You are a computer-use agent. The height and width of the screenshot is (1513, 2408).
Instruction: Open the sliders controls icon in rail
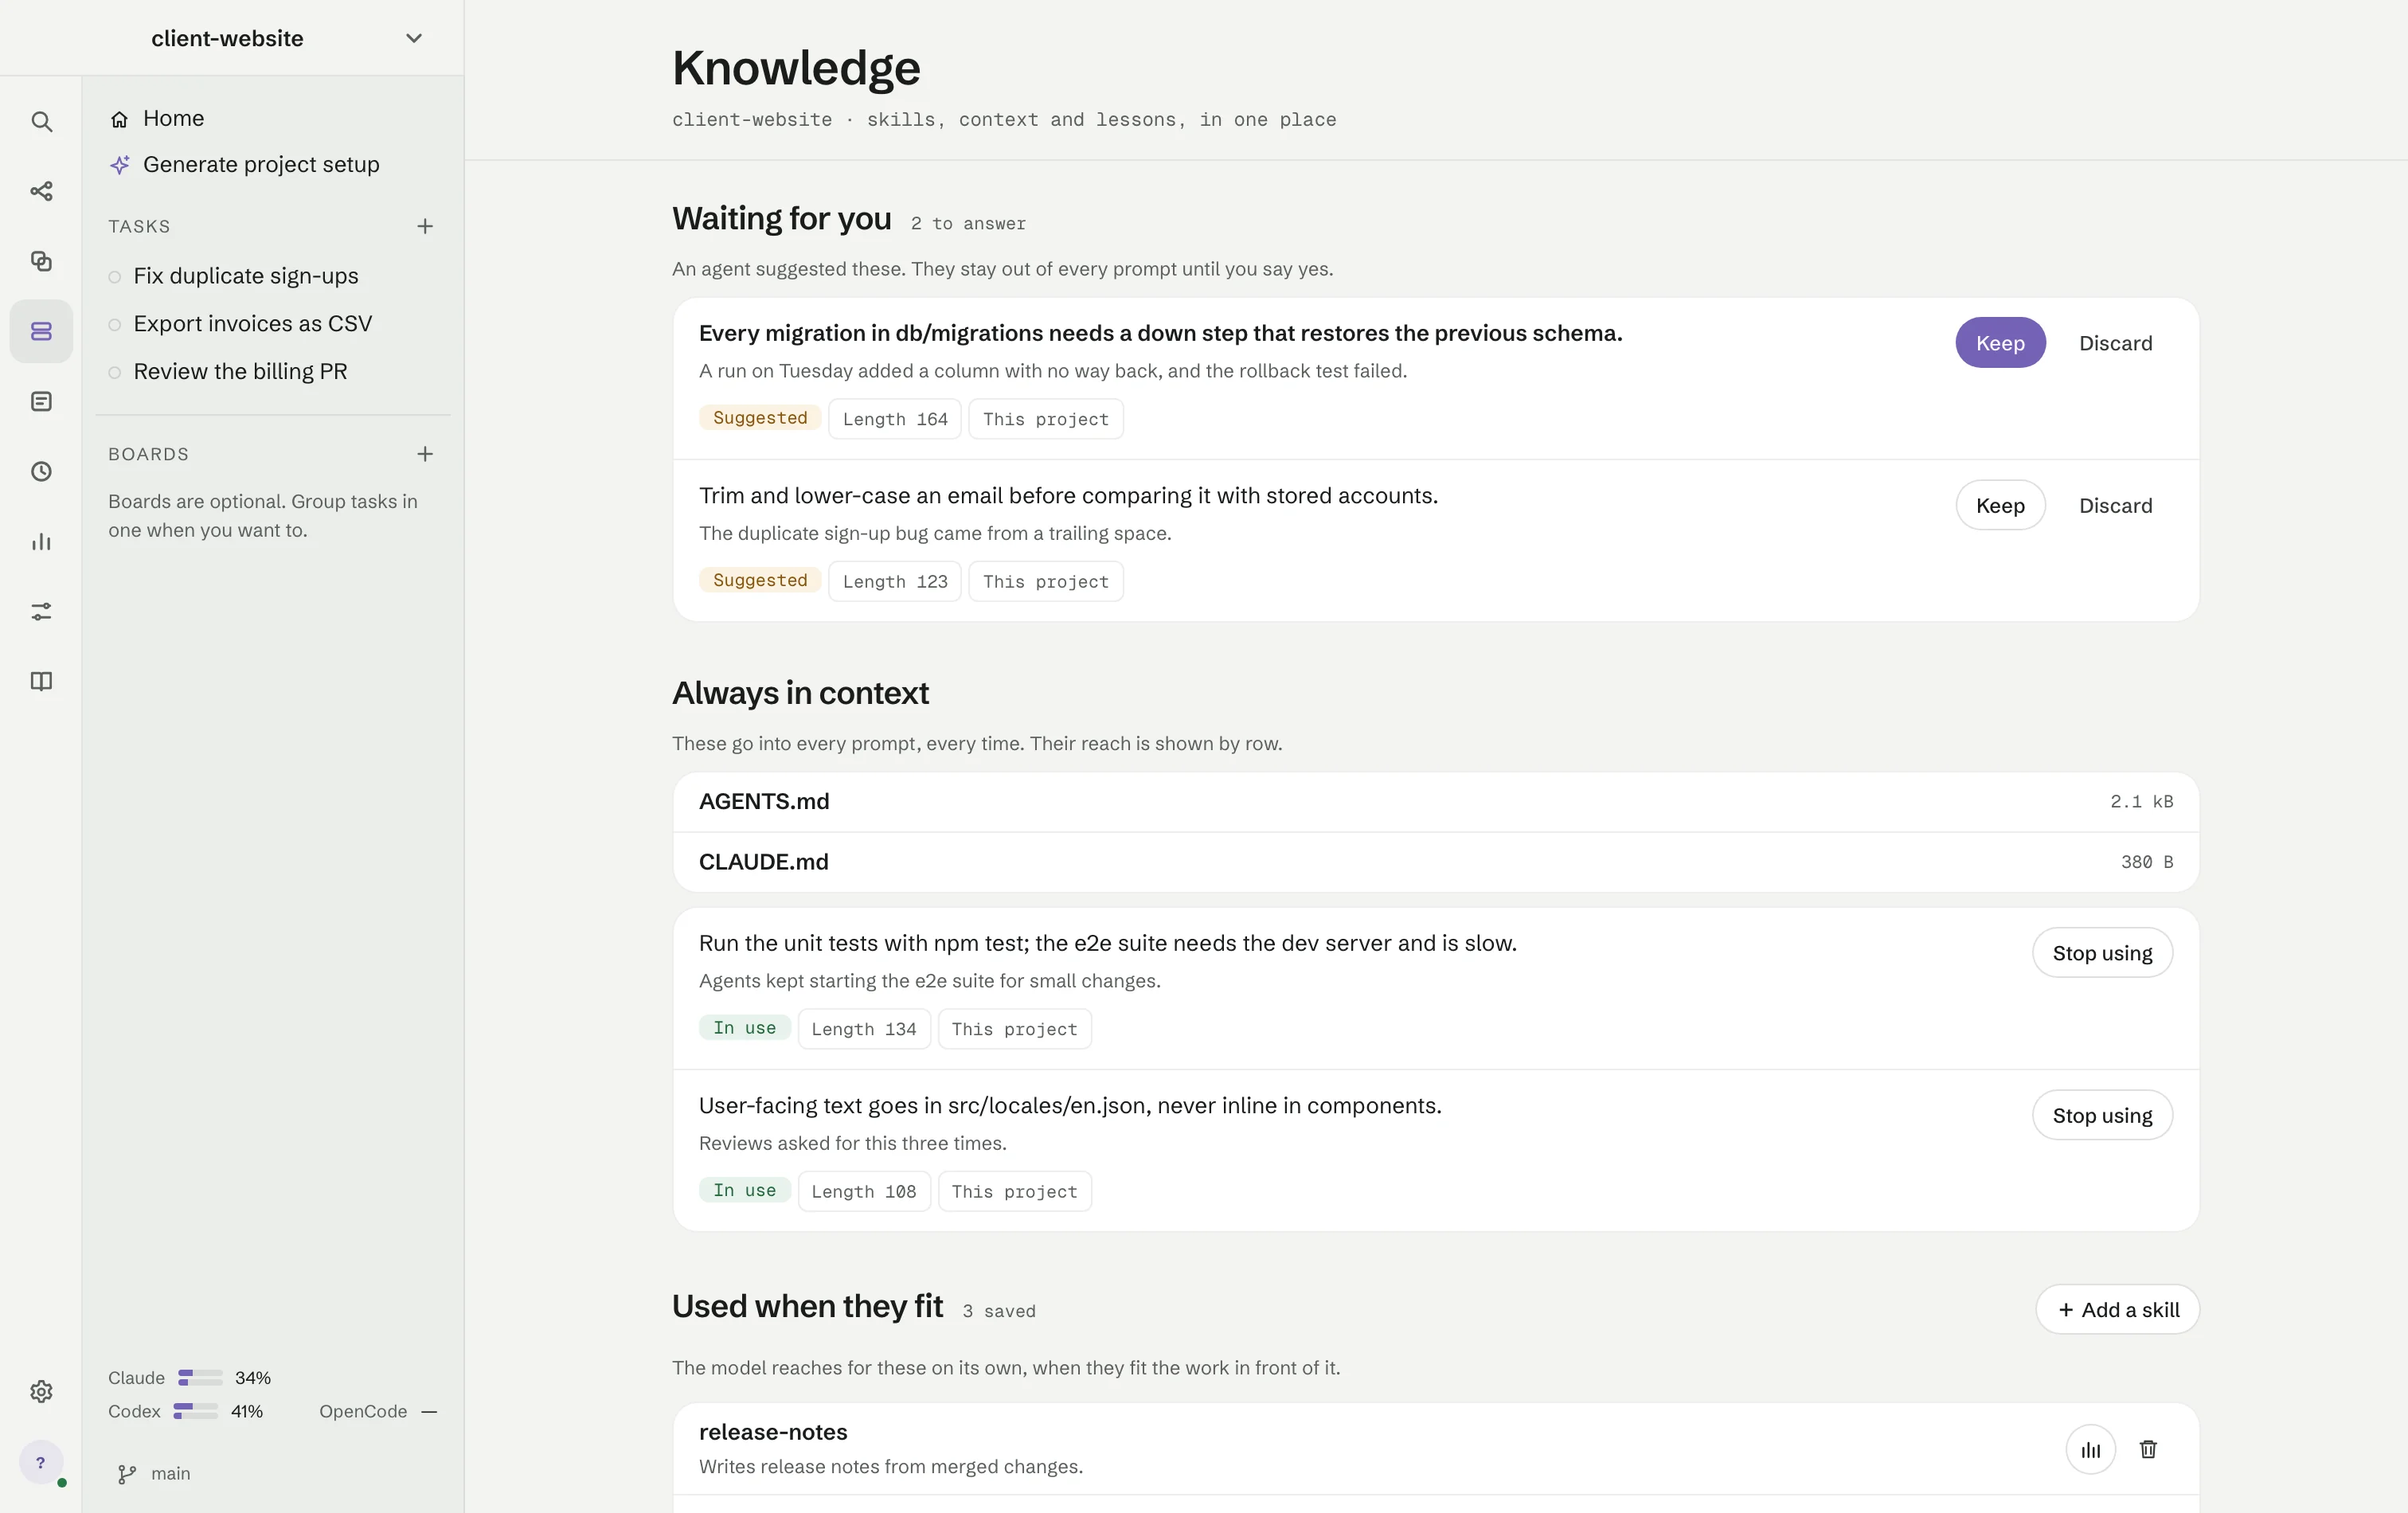41,611
